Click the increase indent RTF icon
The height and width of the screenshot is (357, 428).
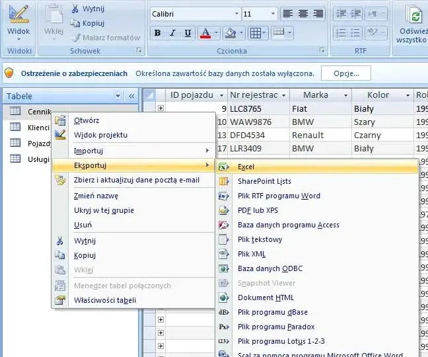click(x=355, y=14)
